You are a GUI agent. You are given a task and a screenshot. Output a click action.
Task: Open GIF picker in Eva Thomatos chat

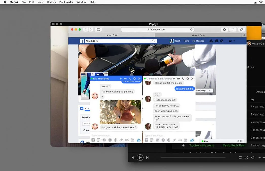[104, 140]
